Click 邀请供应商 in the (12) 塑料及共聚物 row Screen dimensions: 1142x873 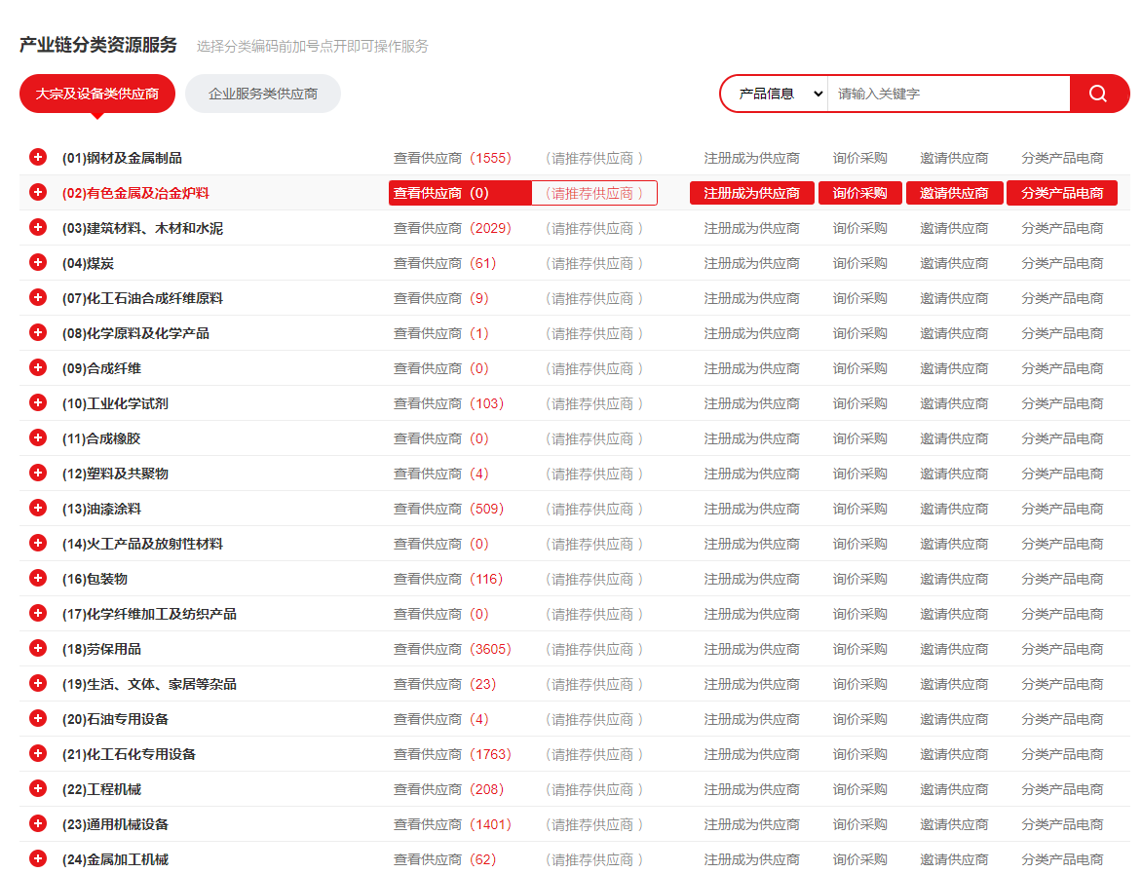tap(954, 474)
